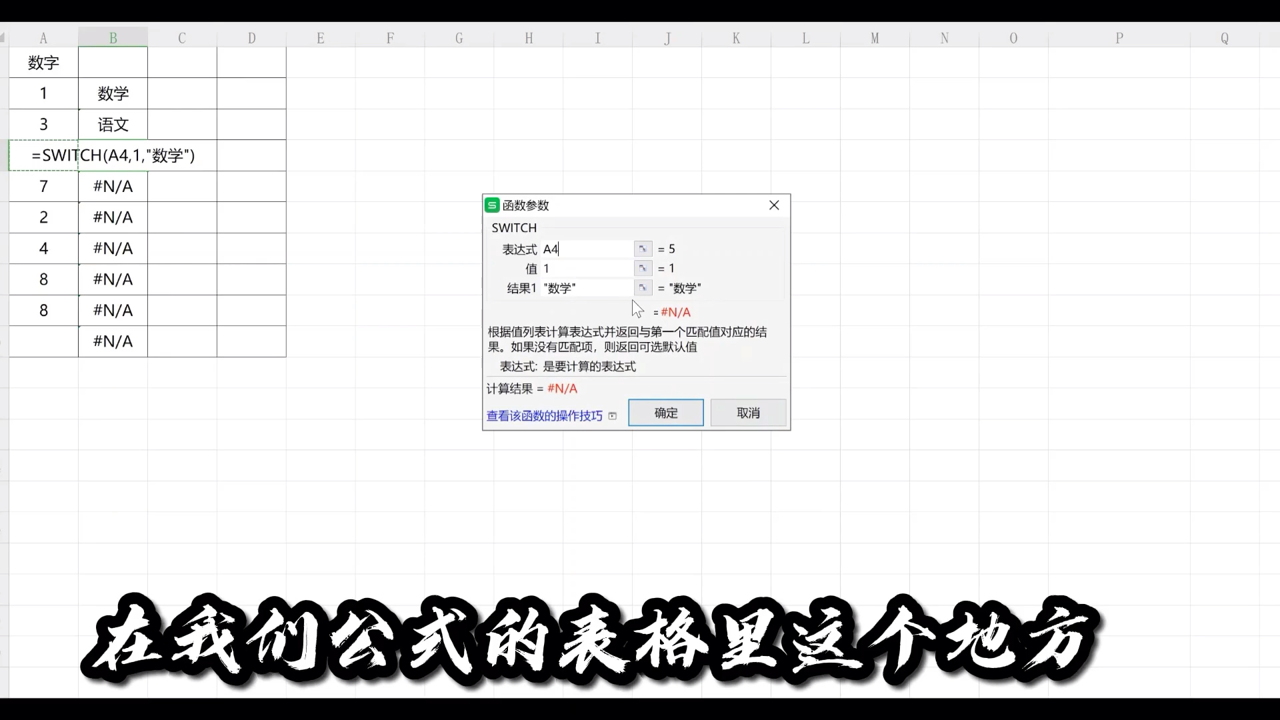Click range selector icon for 值 field
Screen dimensions: 1280x720
pos(642,268)
